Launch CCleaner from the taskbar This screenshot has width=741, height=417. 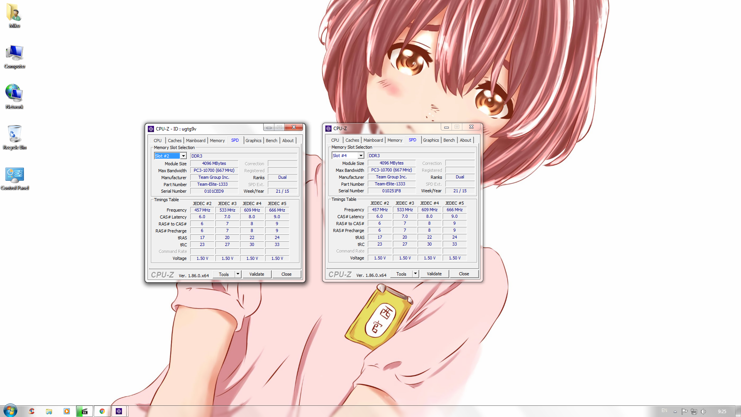(32, 411)
